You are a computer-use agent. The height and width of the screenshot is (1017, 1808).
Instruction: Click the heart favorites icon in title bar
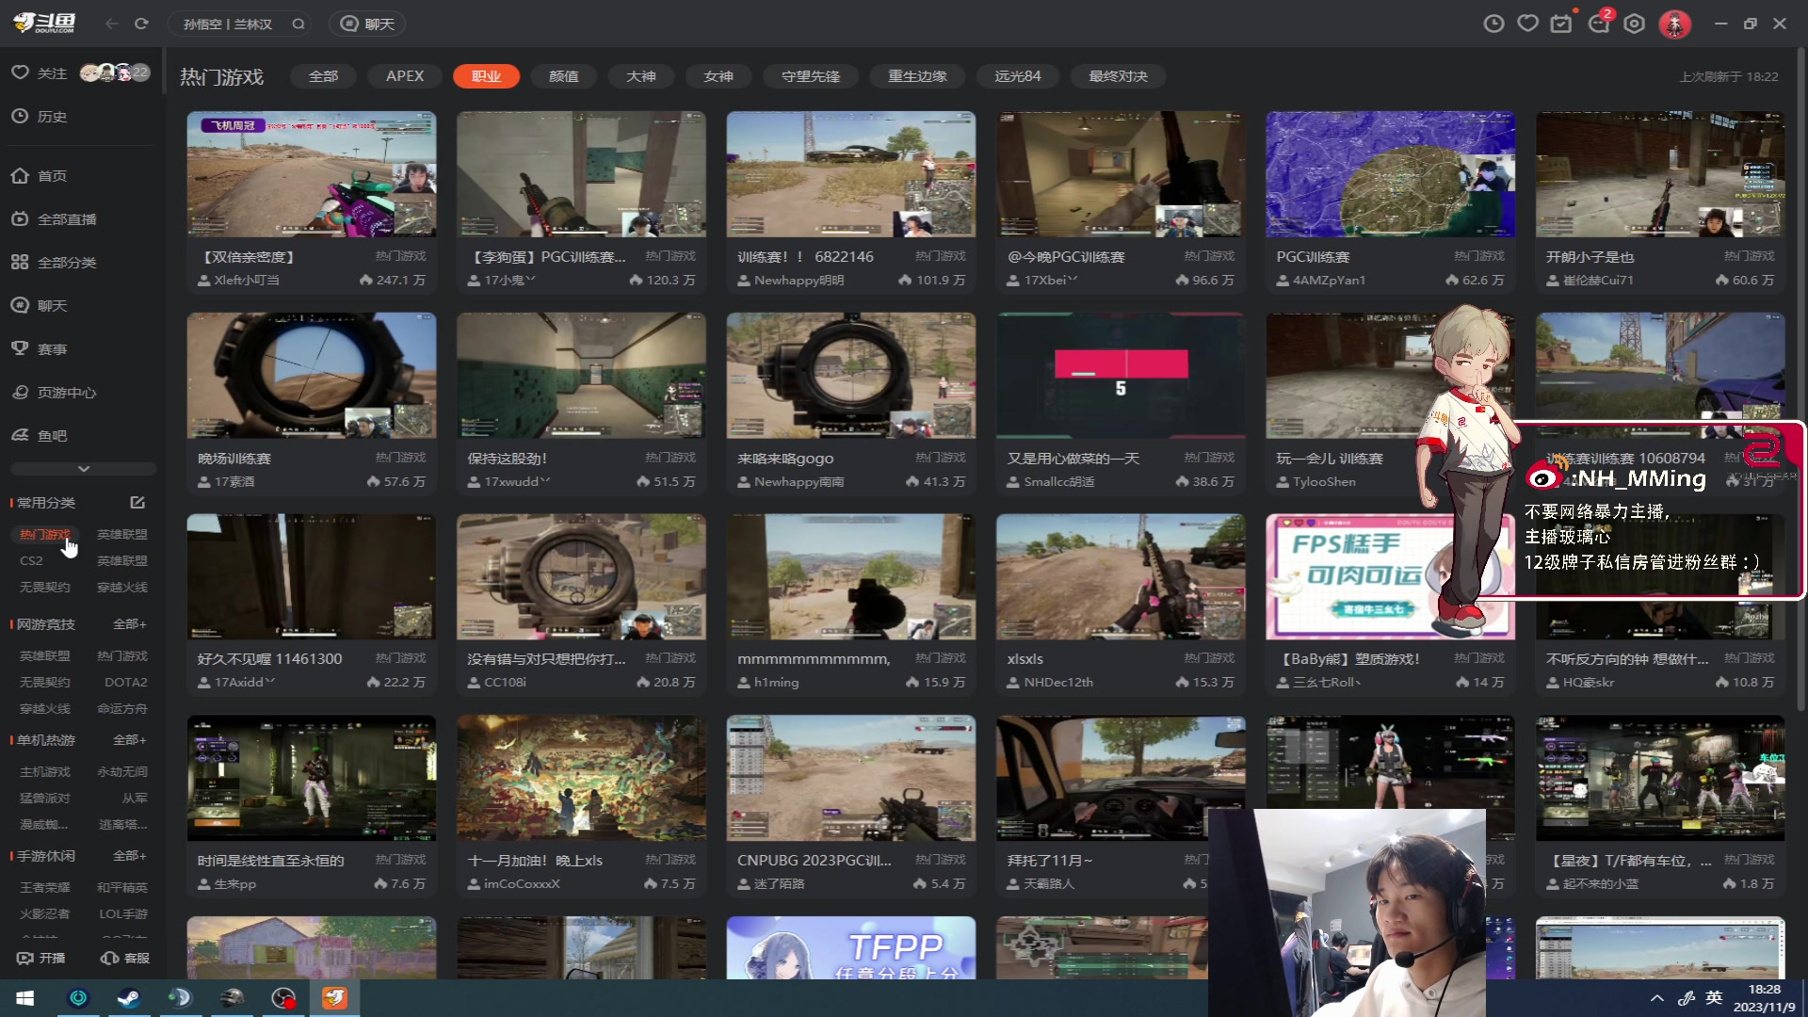pos(1527,24)
